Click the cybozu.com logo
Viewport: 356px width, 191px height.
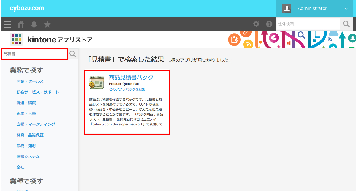tap(27, 8)
